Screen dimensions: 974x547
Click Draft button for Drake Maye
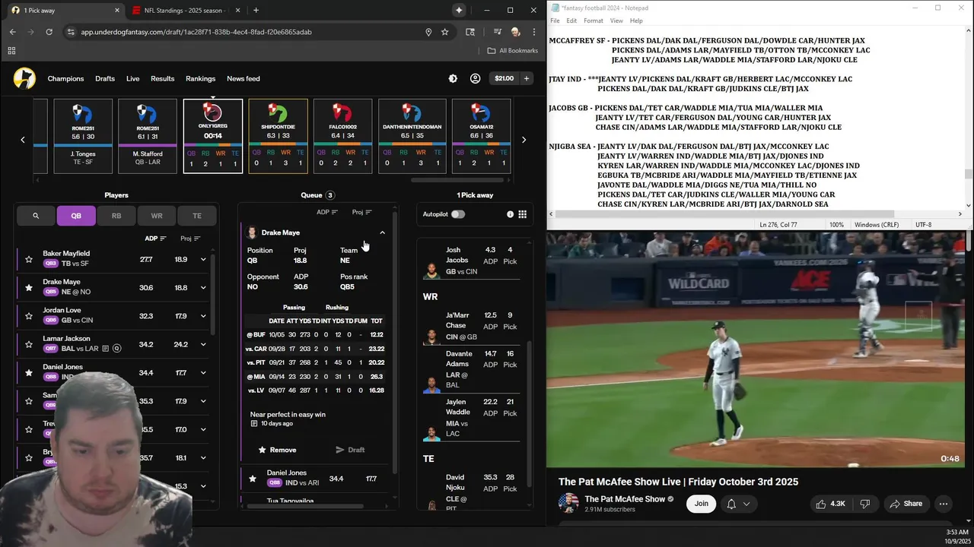pyautogui.click(x=350, y=450)
